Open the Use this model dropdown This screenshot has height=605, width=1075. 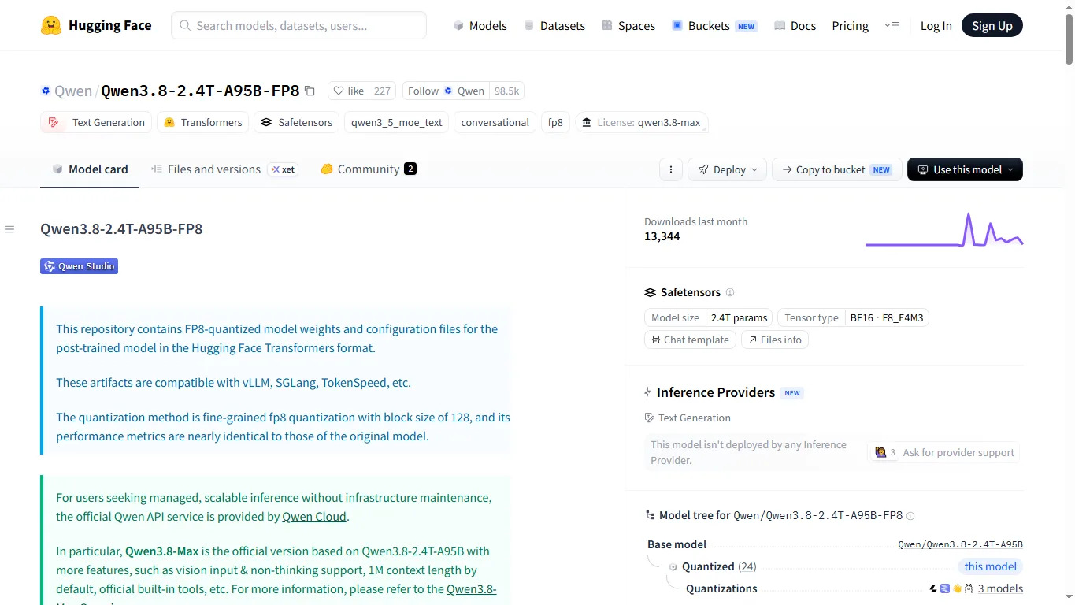point(965,169)
